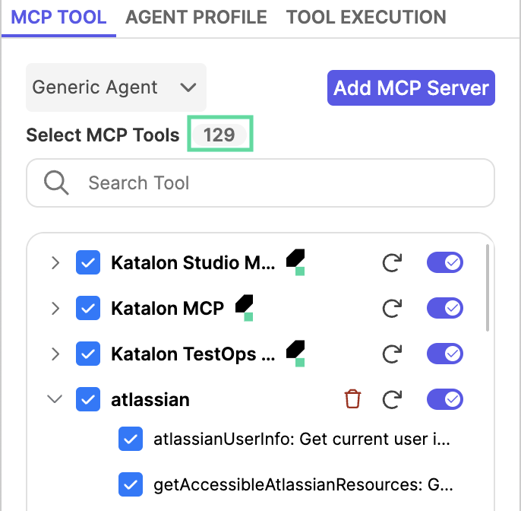Click the Katalon logo beside Katalon TestOps

(x=295, y=354)
